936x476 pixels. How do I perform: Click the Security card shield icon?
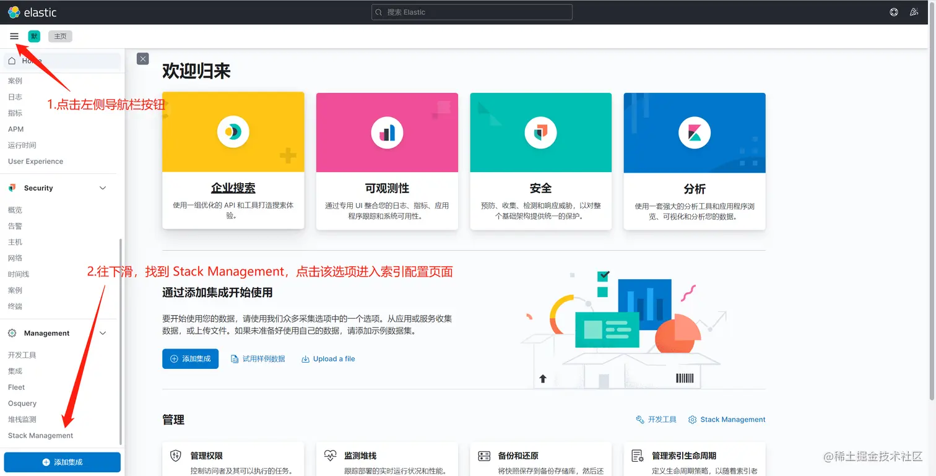pos(540,131)
